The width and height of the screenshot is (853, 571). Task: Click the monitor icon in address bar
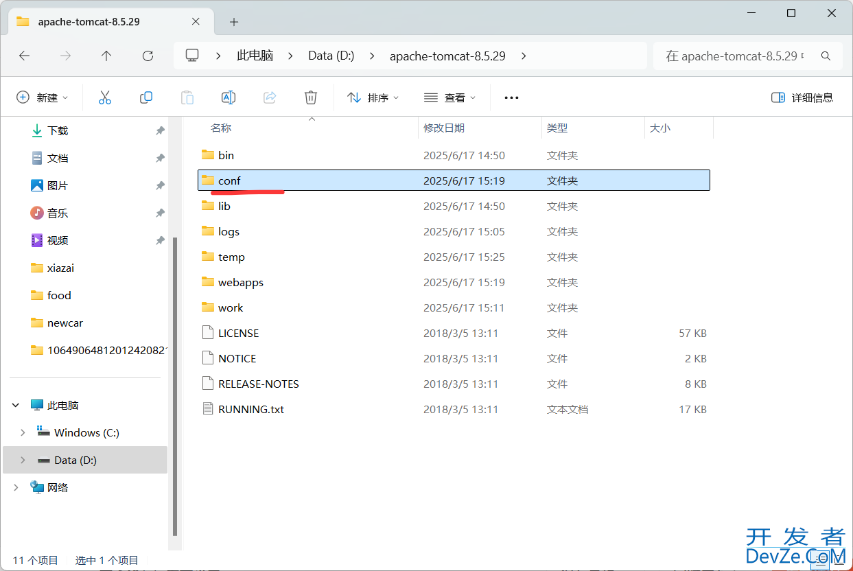(192, 56)
